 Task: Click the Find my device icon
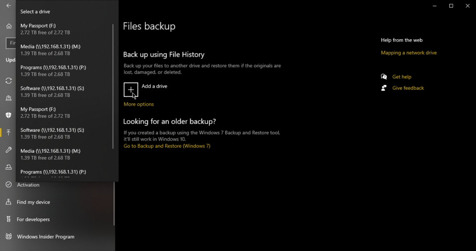pos(8,202)
